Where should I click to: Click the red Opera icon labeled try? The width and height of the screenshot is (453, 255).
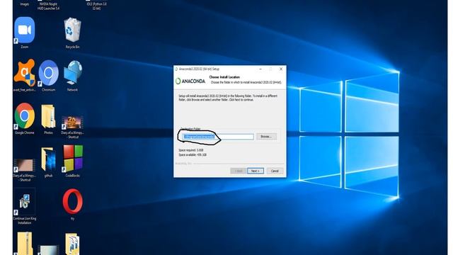72,201
